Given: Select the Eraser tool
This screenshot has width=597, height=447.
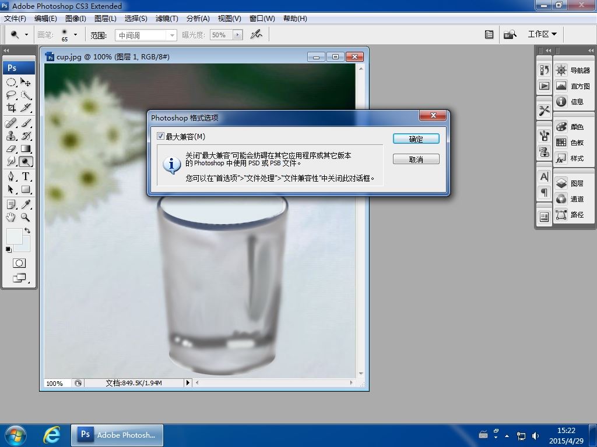Looking at the screenshot, I should 11,148.
